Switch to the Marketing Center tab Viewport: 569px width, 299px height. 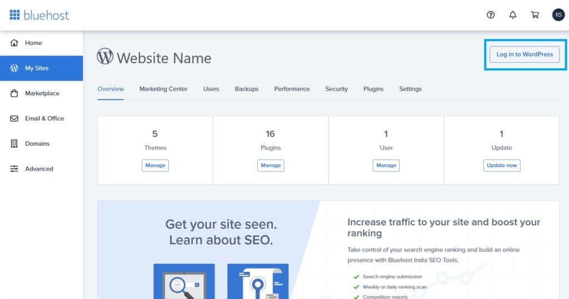tap(163, 89)
